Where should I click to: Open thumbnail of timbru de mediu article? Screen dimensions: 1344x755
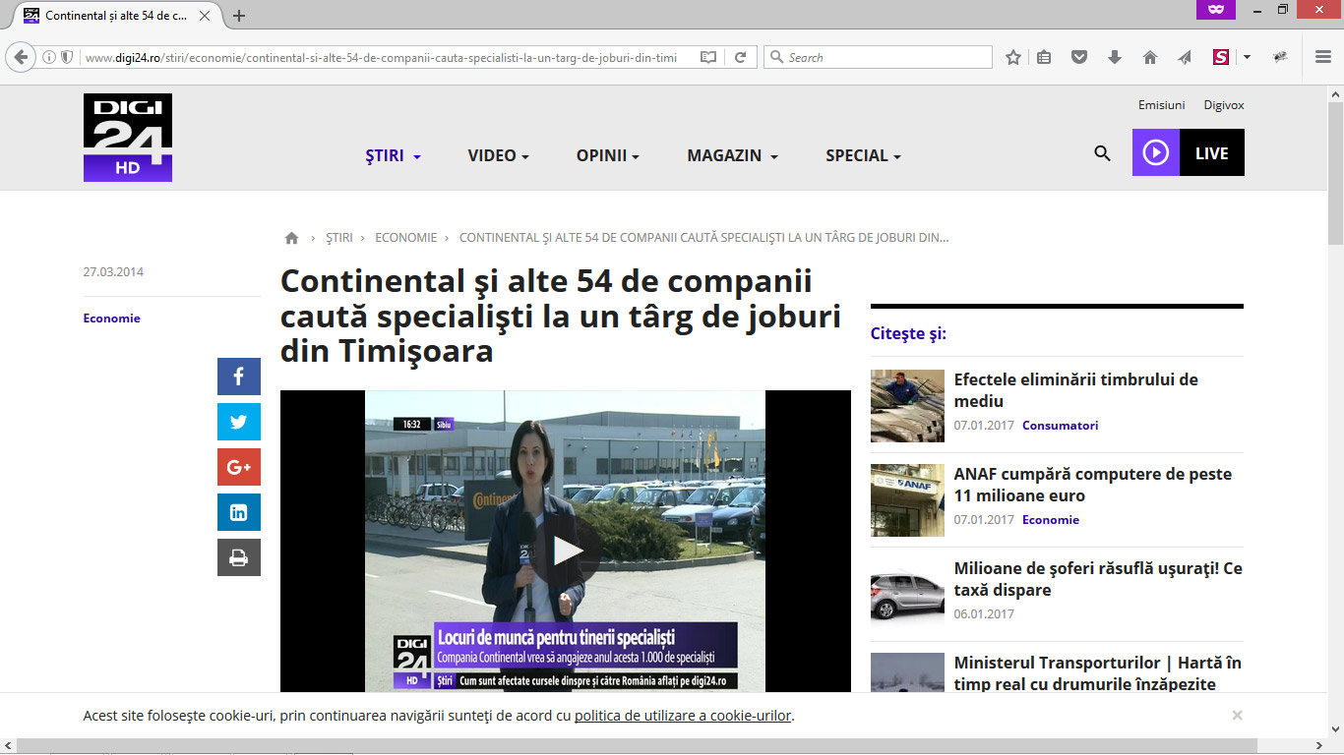[x=907, y=406]
